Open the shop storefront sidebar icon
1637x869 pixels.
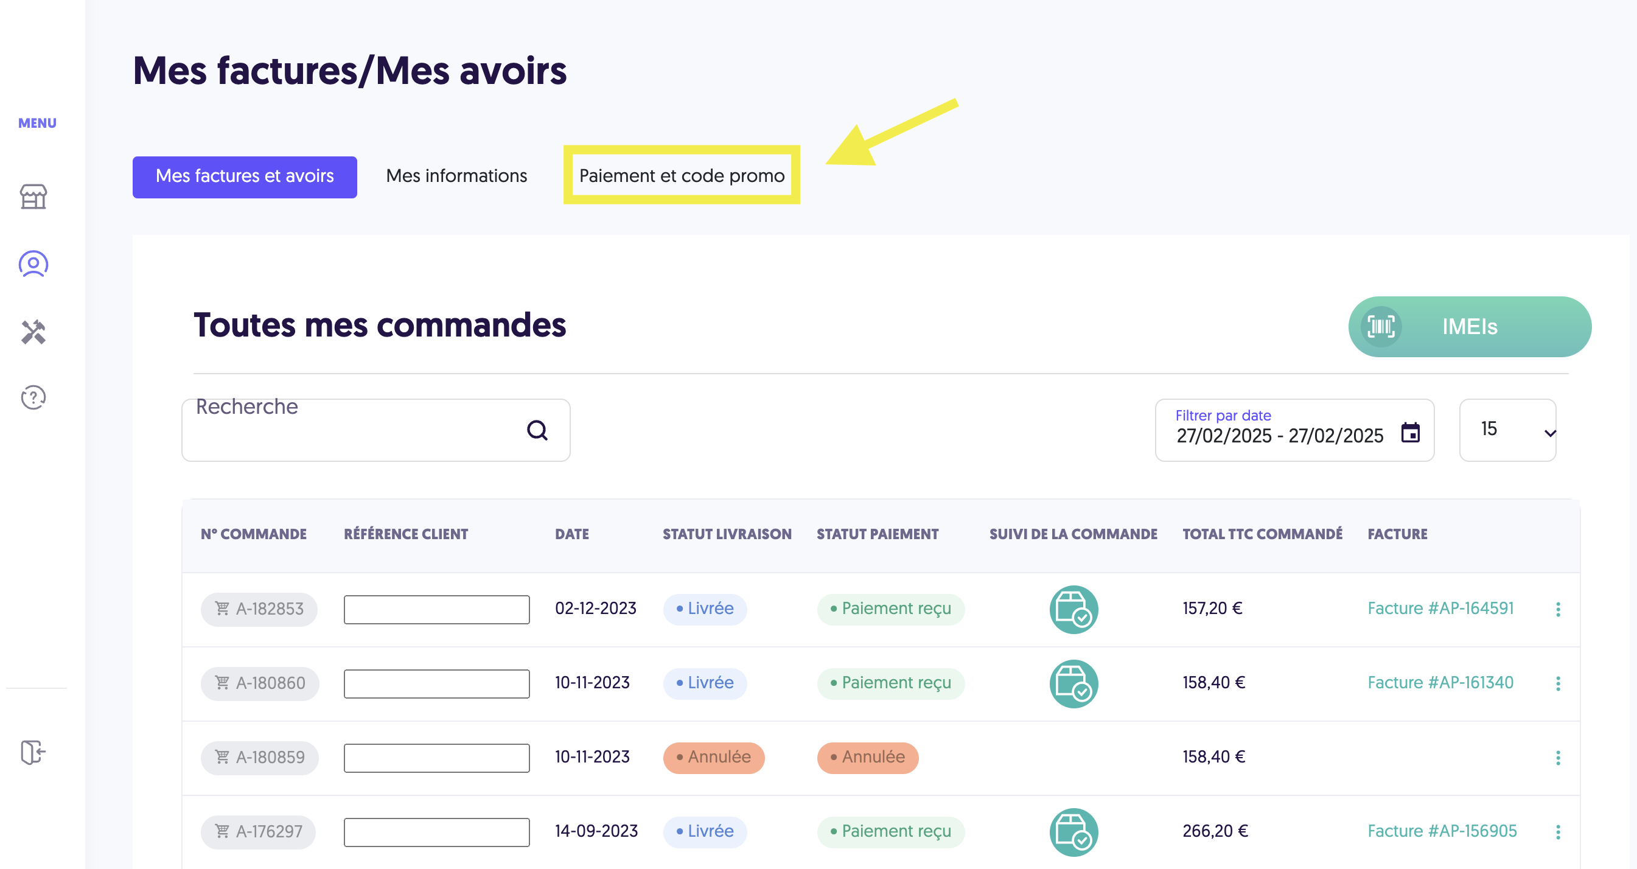[x=33, y=197]
